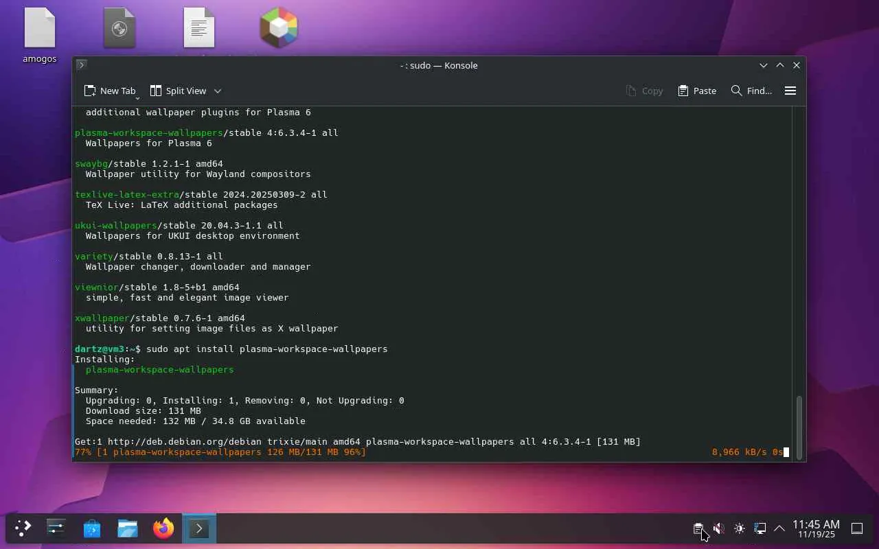
Task: Click the "texlive-latex-extra" package name
Action: (x=127, y=195)
